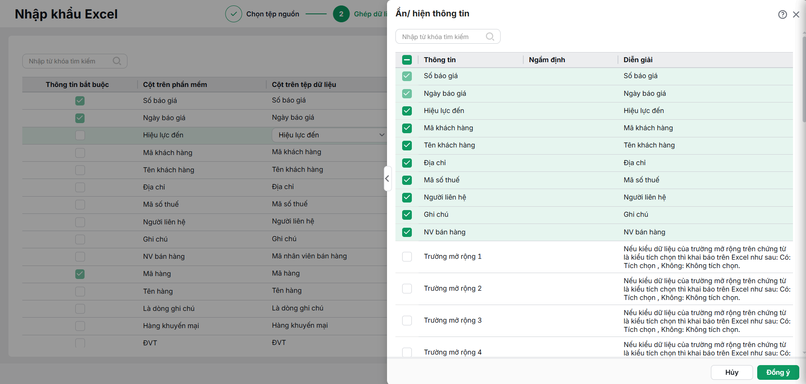The height and width of the screenshot is (384, 806).
Task: Click NV bán hàng in the Diễn giải column
Action: 644,232
